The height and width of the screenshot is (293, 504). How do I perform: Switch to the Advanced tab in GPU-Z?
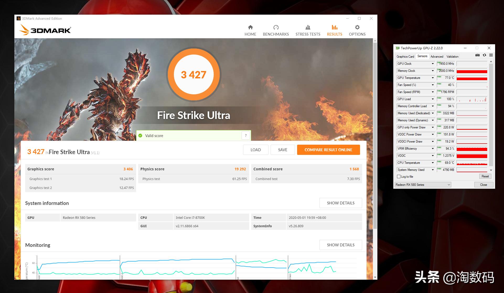(x=437, y=57)
